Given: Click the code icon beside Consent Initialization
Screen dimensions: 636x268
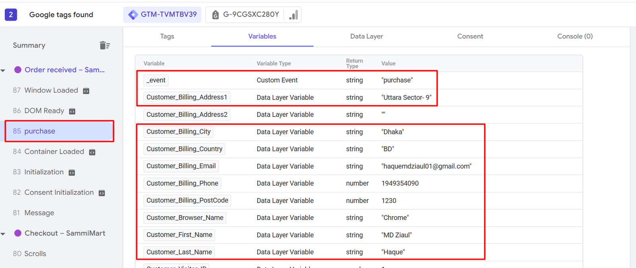Looking at the screenshot, I should (102, 193).
